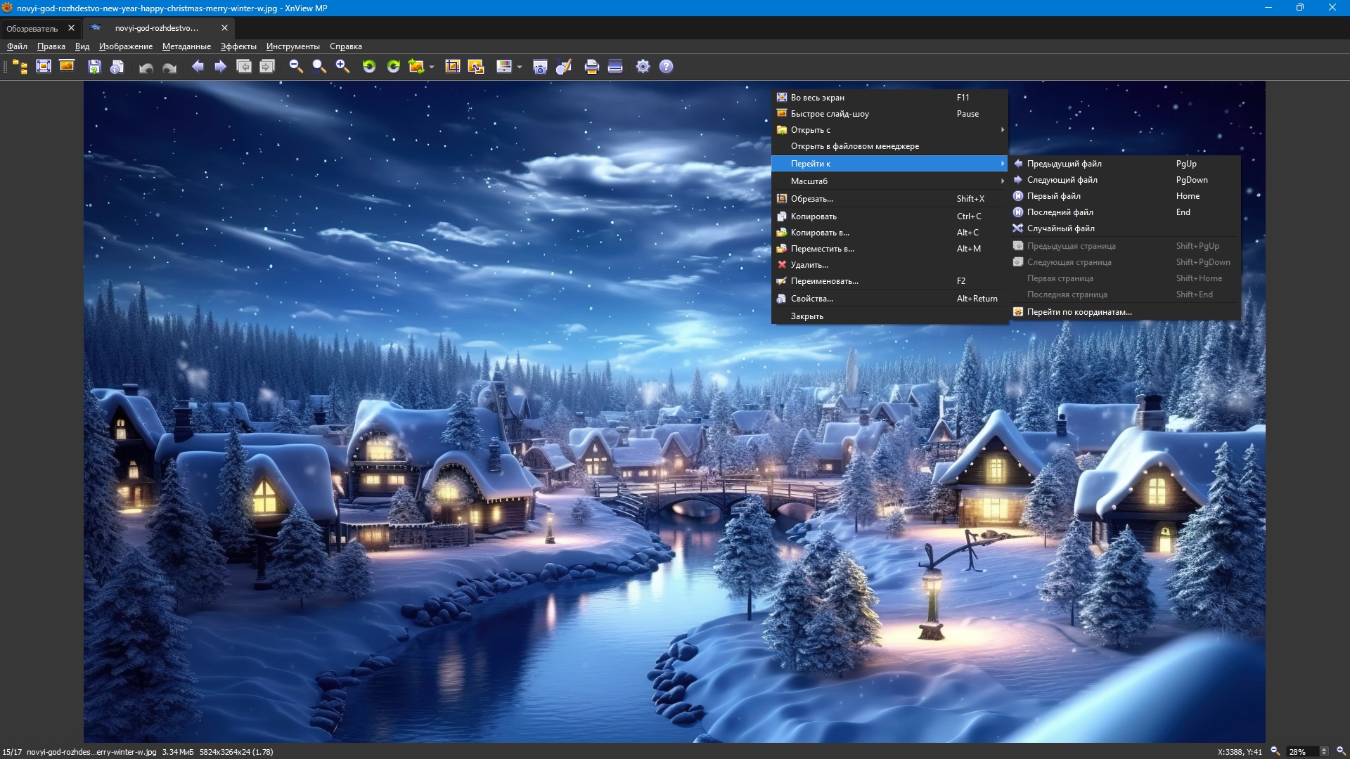Expand the dropdown arrow beside the convert icon
Viewport: 1350px width, 759px height.
pos(432,67)
